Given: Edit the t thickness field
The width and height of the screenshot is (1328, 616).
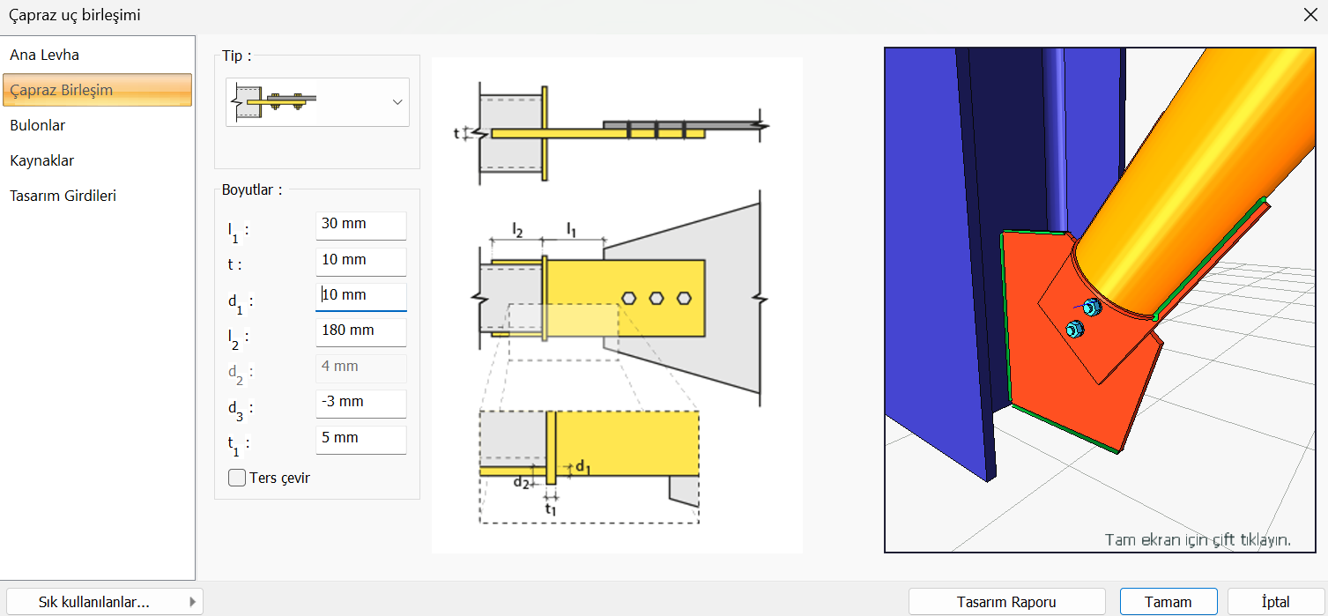Looking at the screenshot, I should (x=360, y=261).
